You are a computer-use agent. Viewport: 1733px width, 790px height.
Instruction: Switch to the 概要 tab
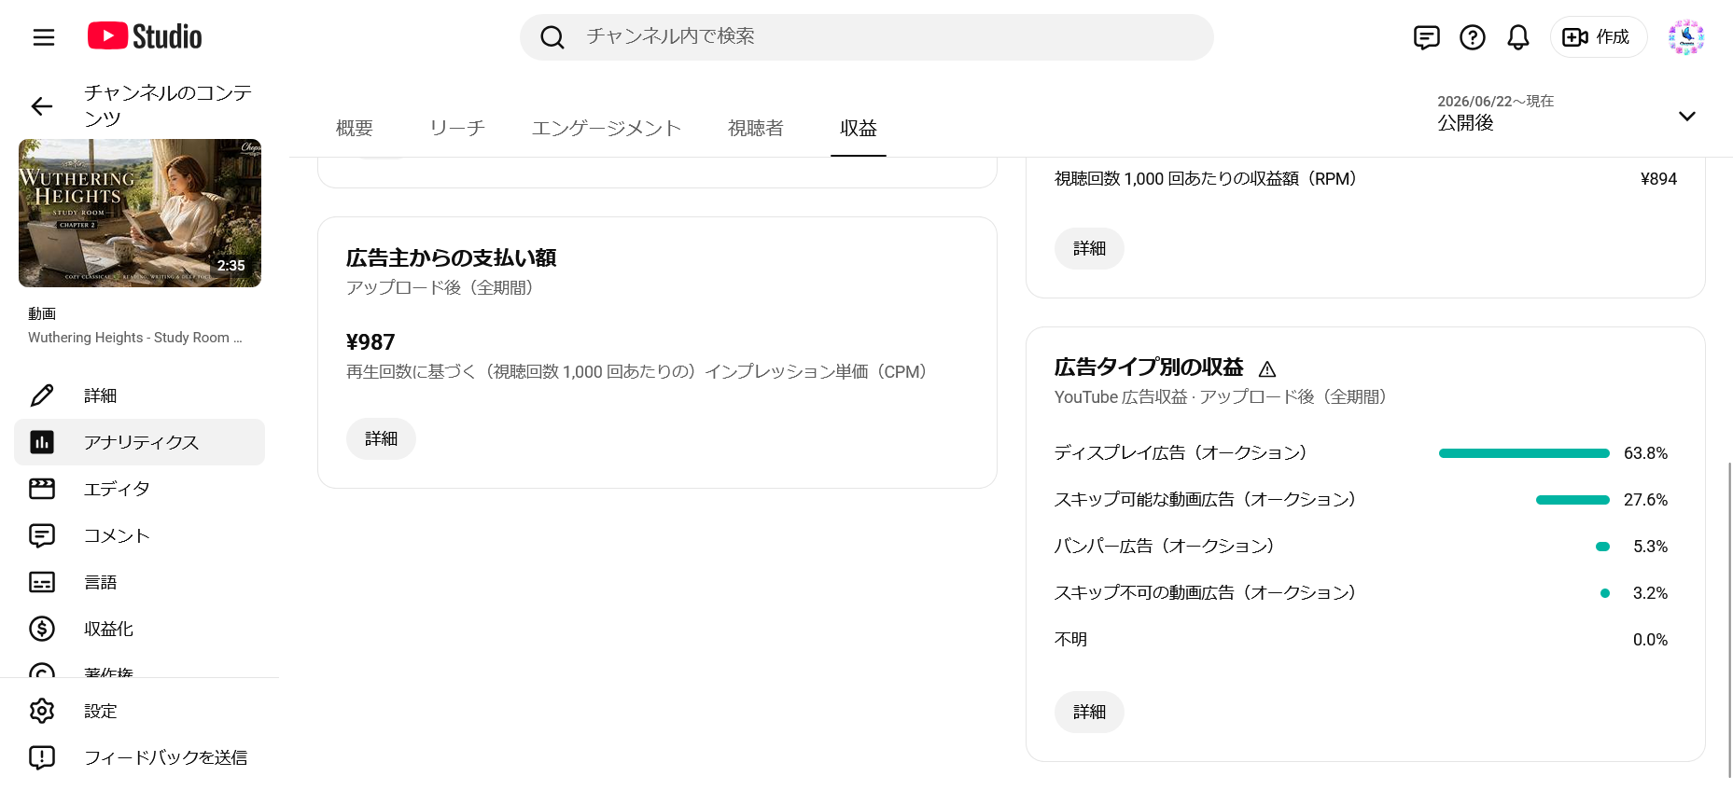pos(355,128)
